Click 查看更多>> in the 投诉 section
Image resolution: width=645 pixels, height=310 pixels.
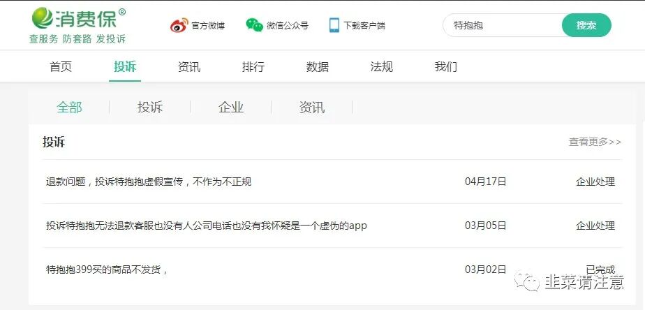point(595,142)
